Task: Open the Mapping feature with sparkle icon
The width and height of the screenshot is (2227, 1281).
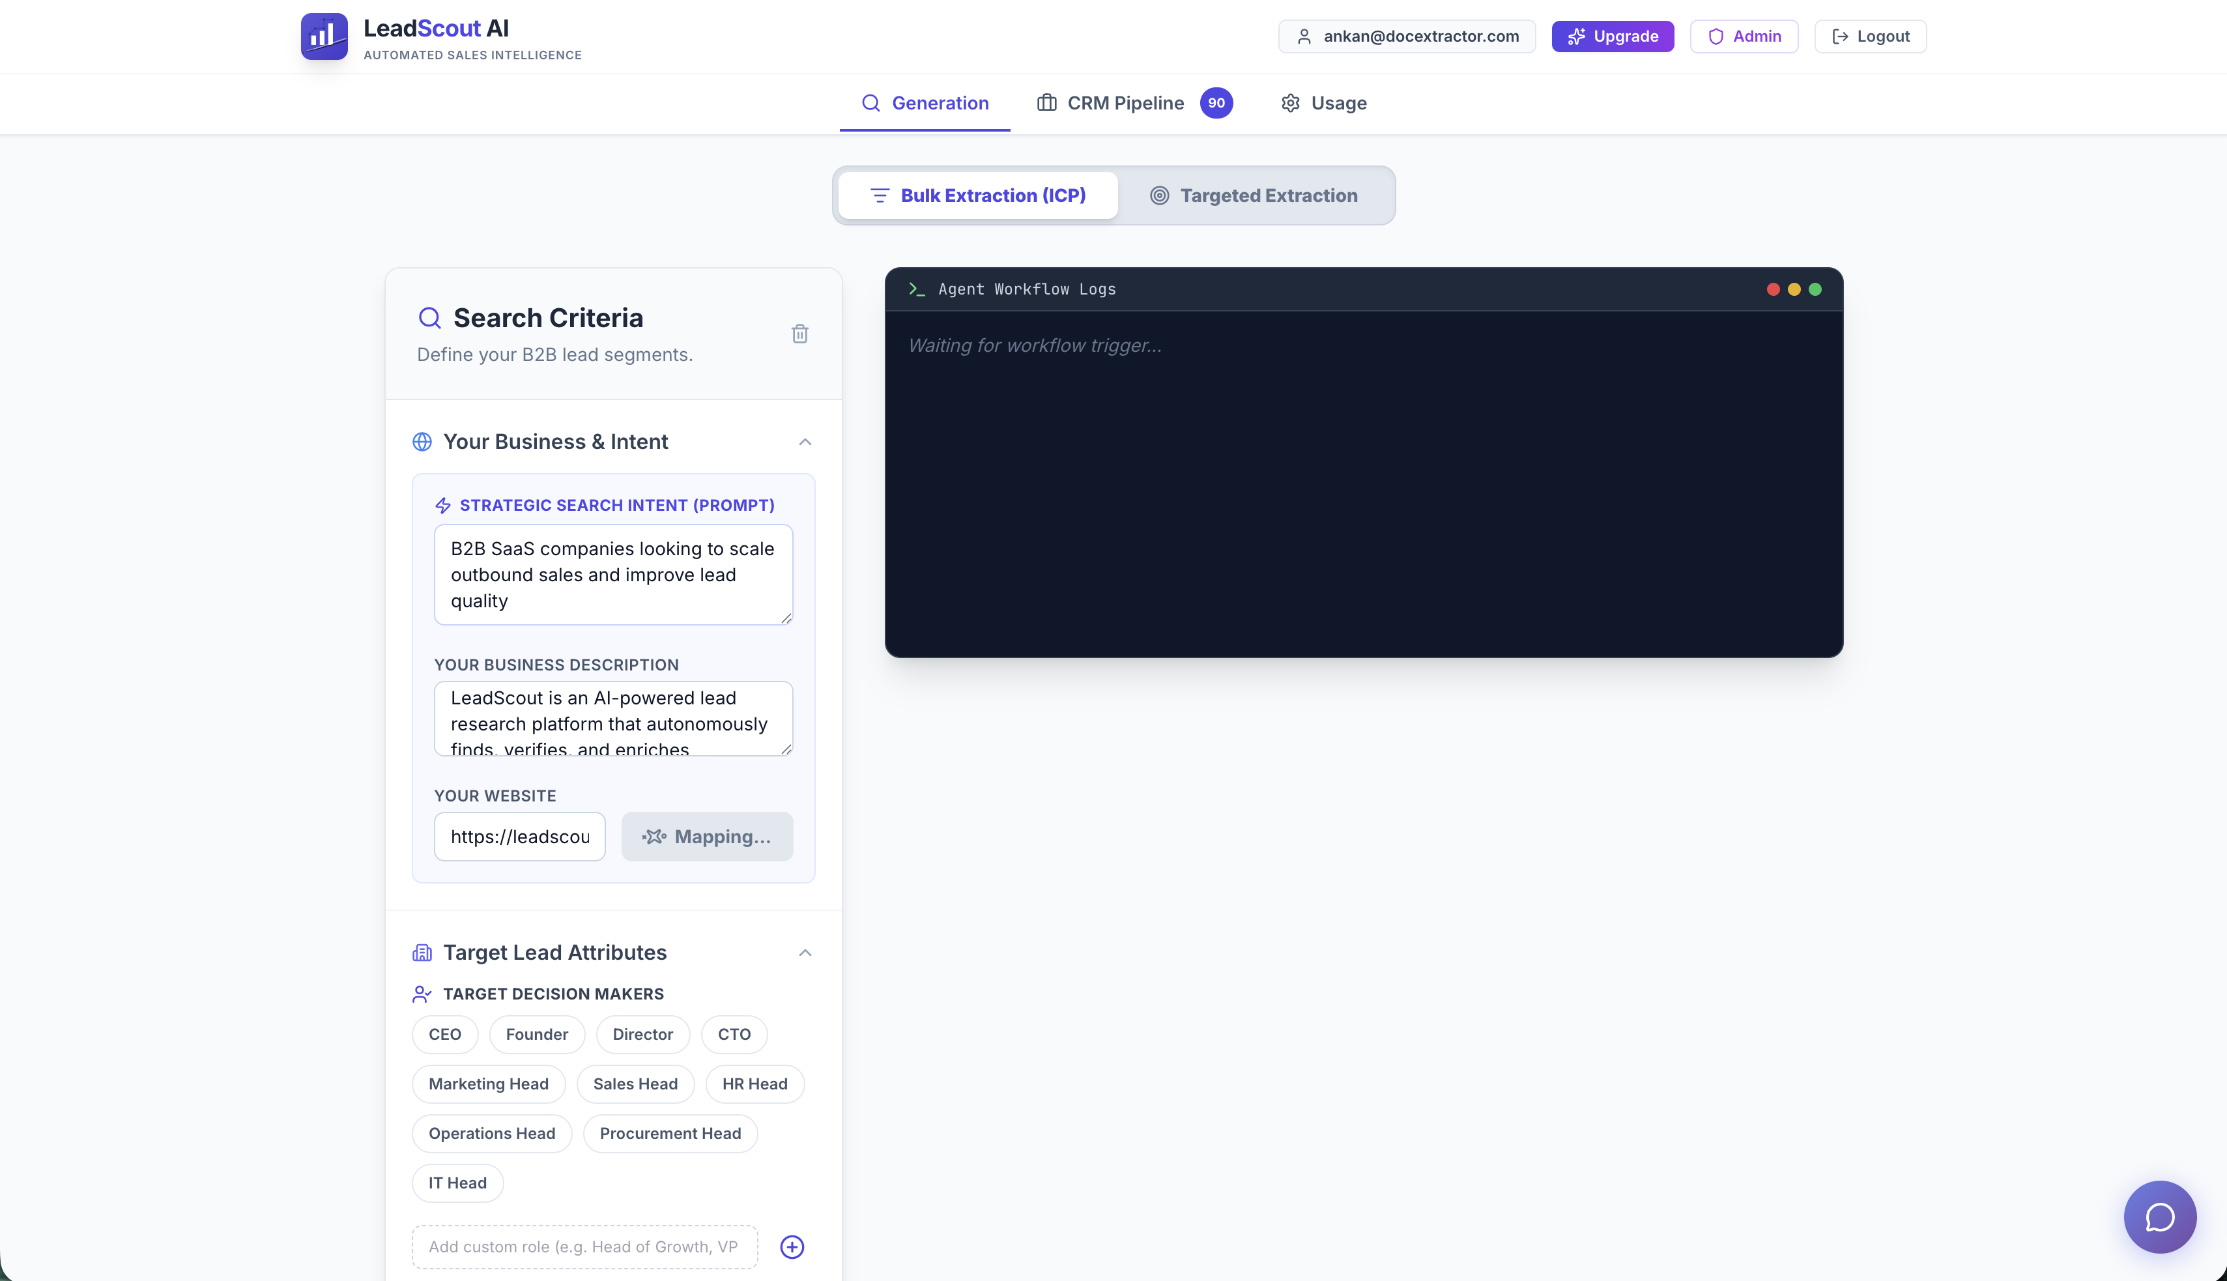Action: tap(707, 836)
